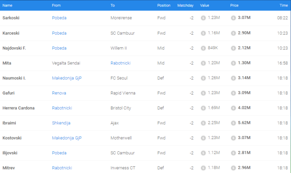The height and width of the screenshot is (173, 291).
Task: Open the Makedonija GjP link for Naumoski I.
Action: (x=67, y=78)
